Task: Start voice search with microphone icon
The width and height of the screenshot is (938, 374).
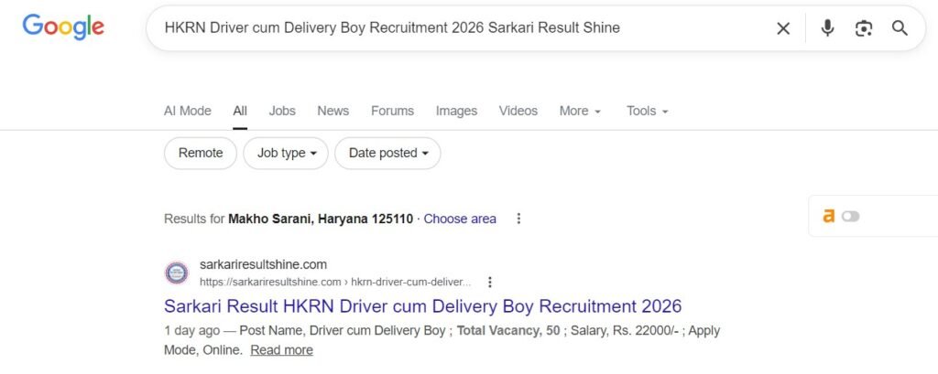Action: pos(827,28)
